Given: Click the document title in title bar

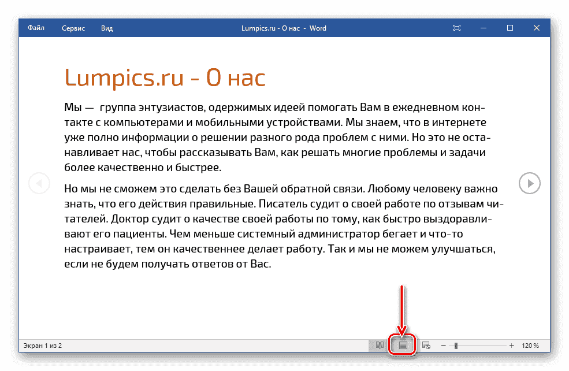Looking at the screenshot, I should pos(284,27).
